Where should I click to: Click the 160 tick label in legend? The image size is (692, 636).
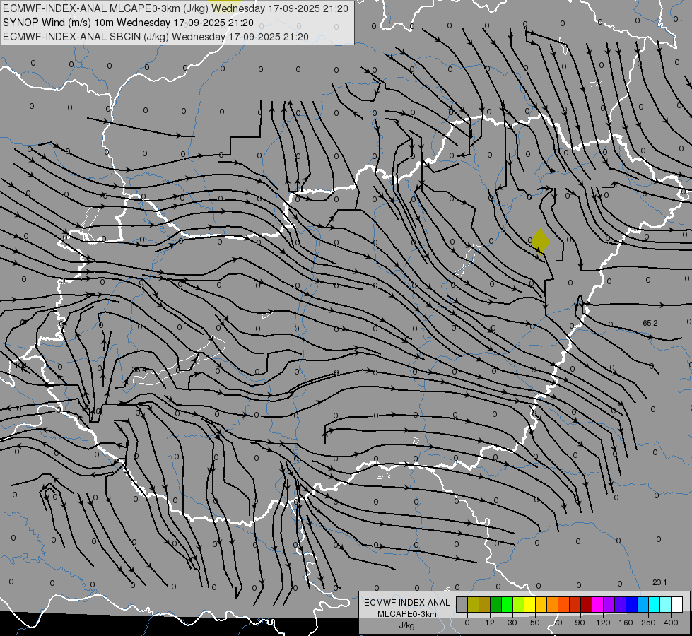point(626,623)
